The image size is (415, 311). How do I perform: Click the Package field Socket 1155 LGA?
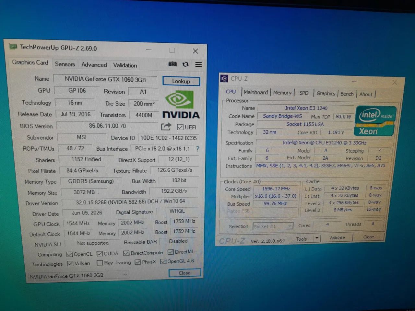coord(305,124)
